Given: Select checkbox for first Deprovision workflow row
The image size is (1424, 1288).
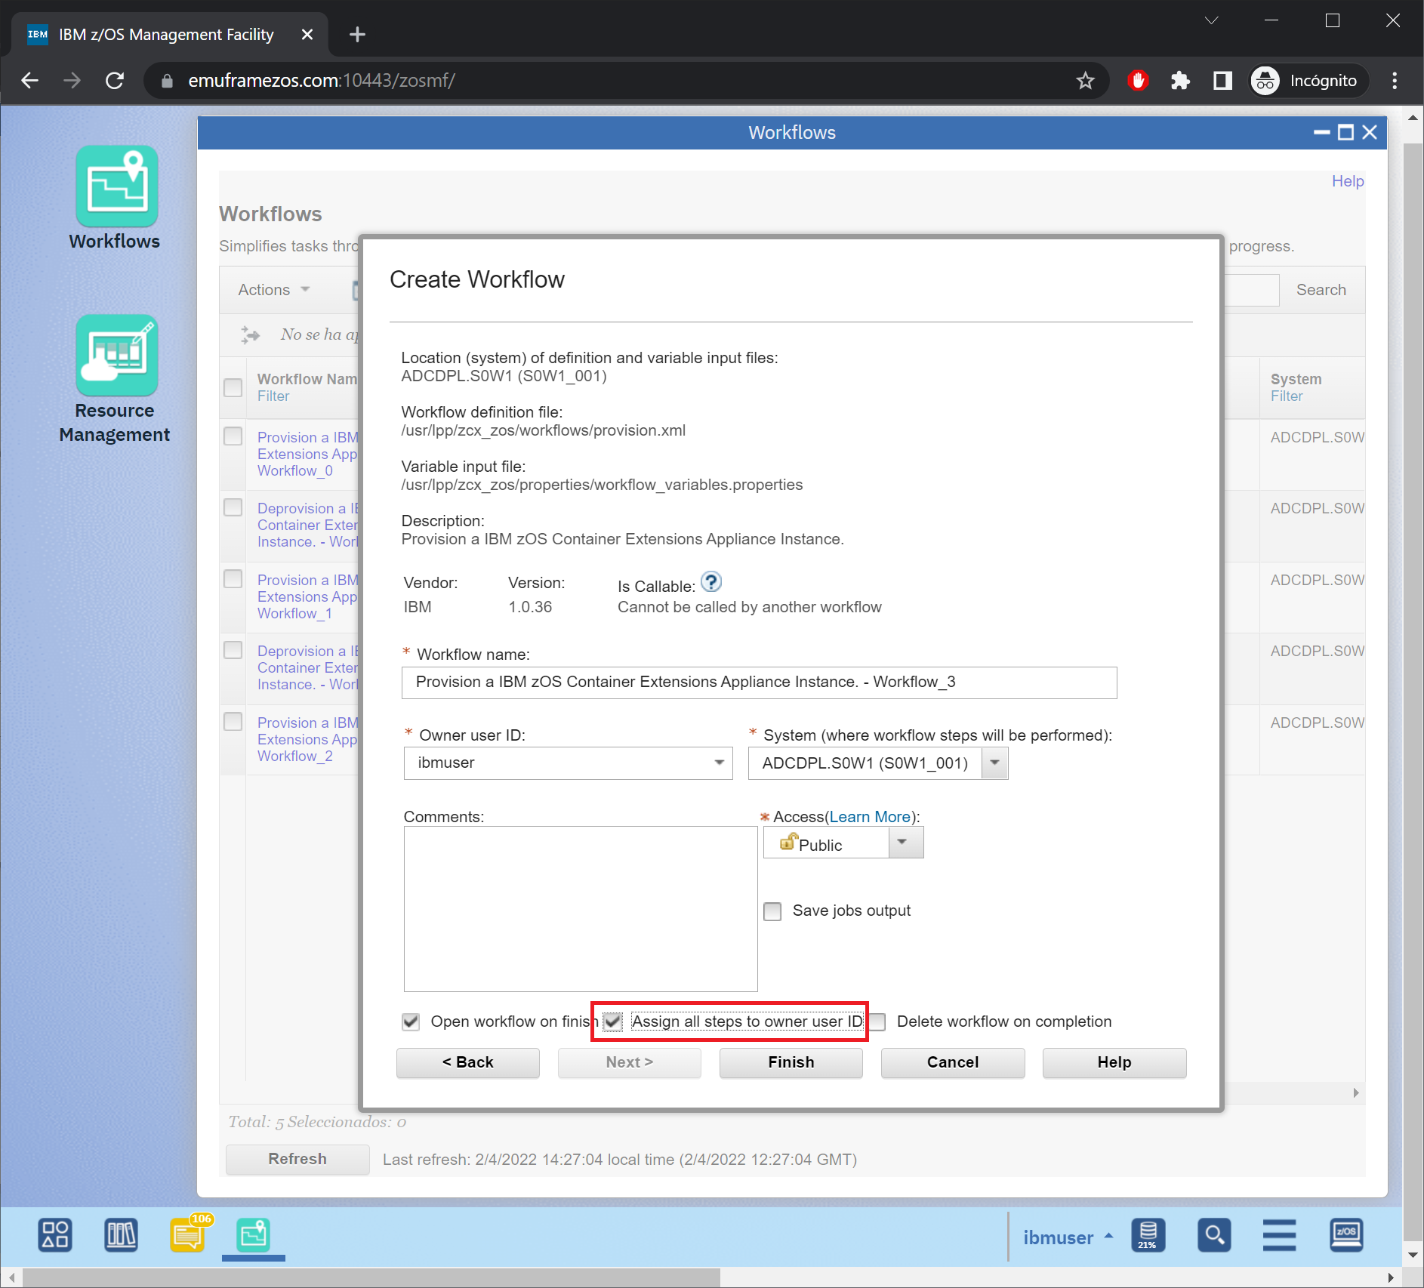Looking at the screenshot, I should click(233, 507).
